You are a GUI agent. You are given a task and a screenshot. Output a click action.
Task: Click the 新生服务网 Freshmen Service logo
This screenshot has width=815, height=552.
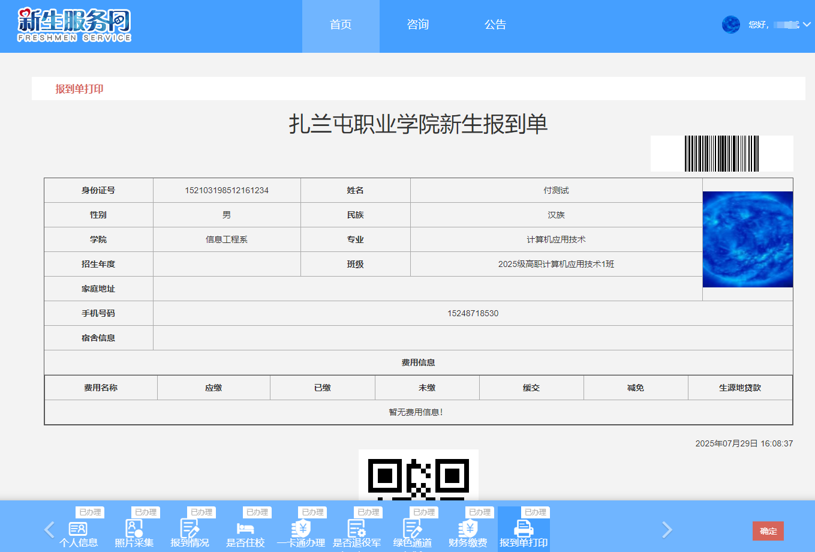74,25
